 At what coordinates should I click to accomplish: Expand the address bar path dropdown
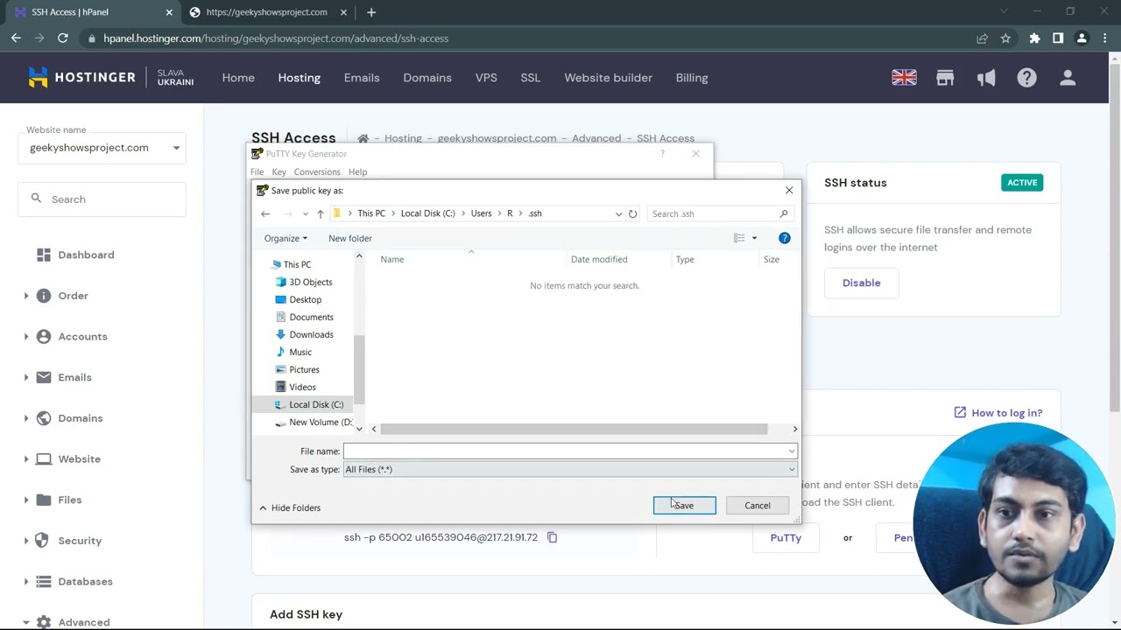[x=618, y=213]
